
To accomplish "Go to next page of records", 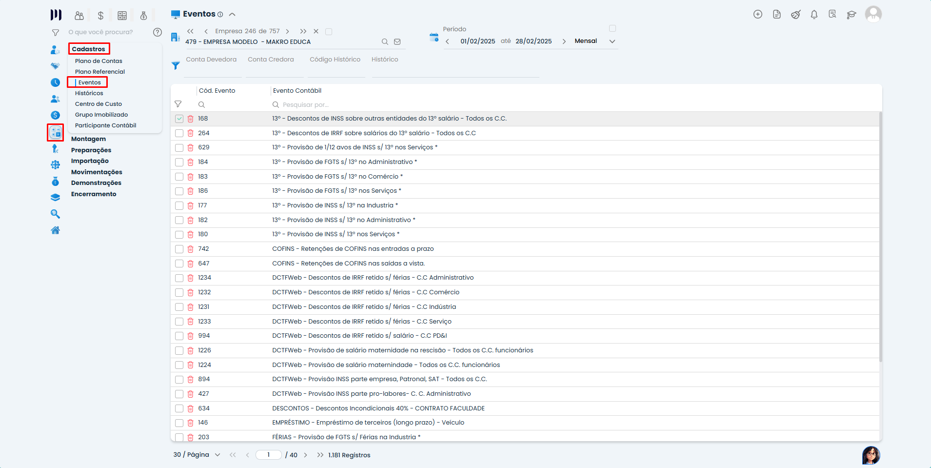I will pos(306,455).
